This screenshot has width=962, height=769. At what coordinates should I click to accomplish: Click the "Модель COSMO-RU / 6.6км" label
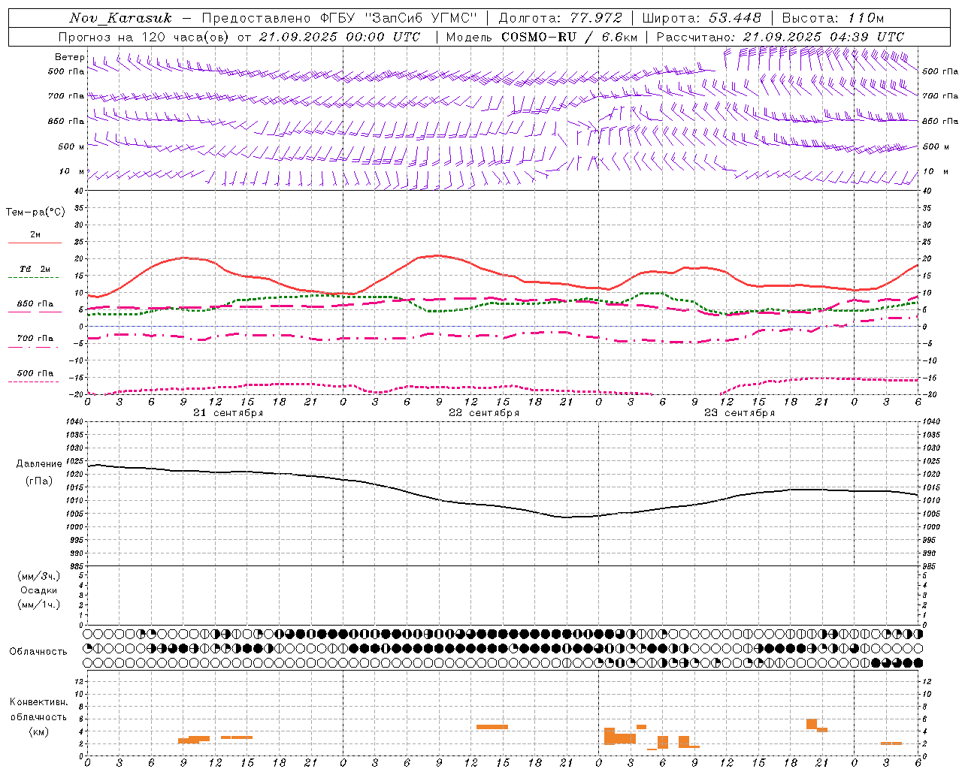[x=542, y=37]
